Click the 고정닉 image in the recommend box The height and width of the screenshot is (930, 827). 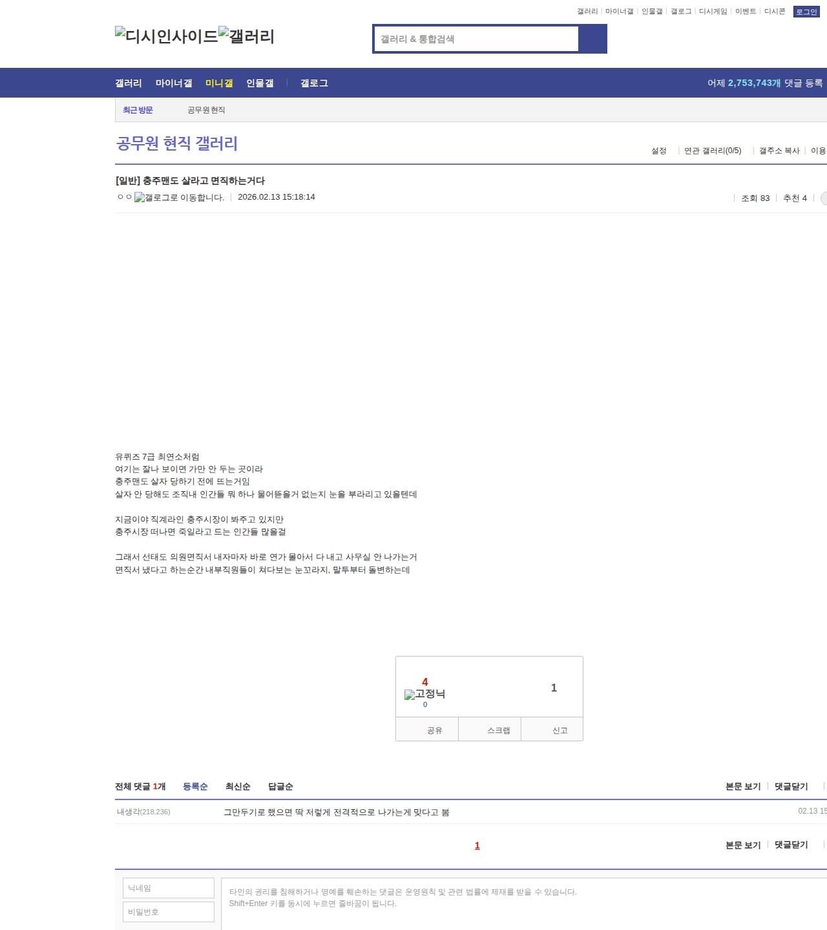(x=425, y=694)
